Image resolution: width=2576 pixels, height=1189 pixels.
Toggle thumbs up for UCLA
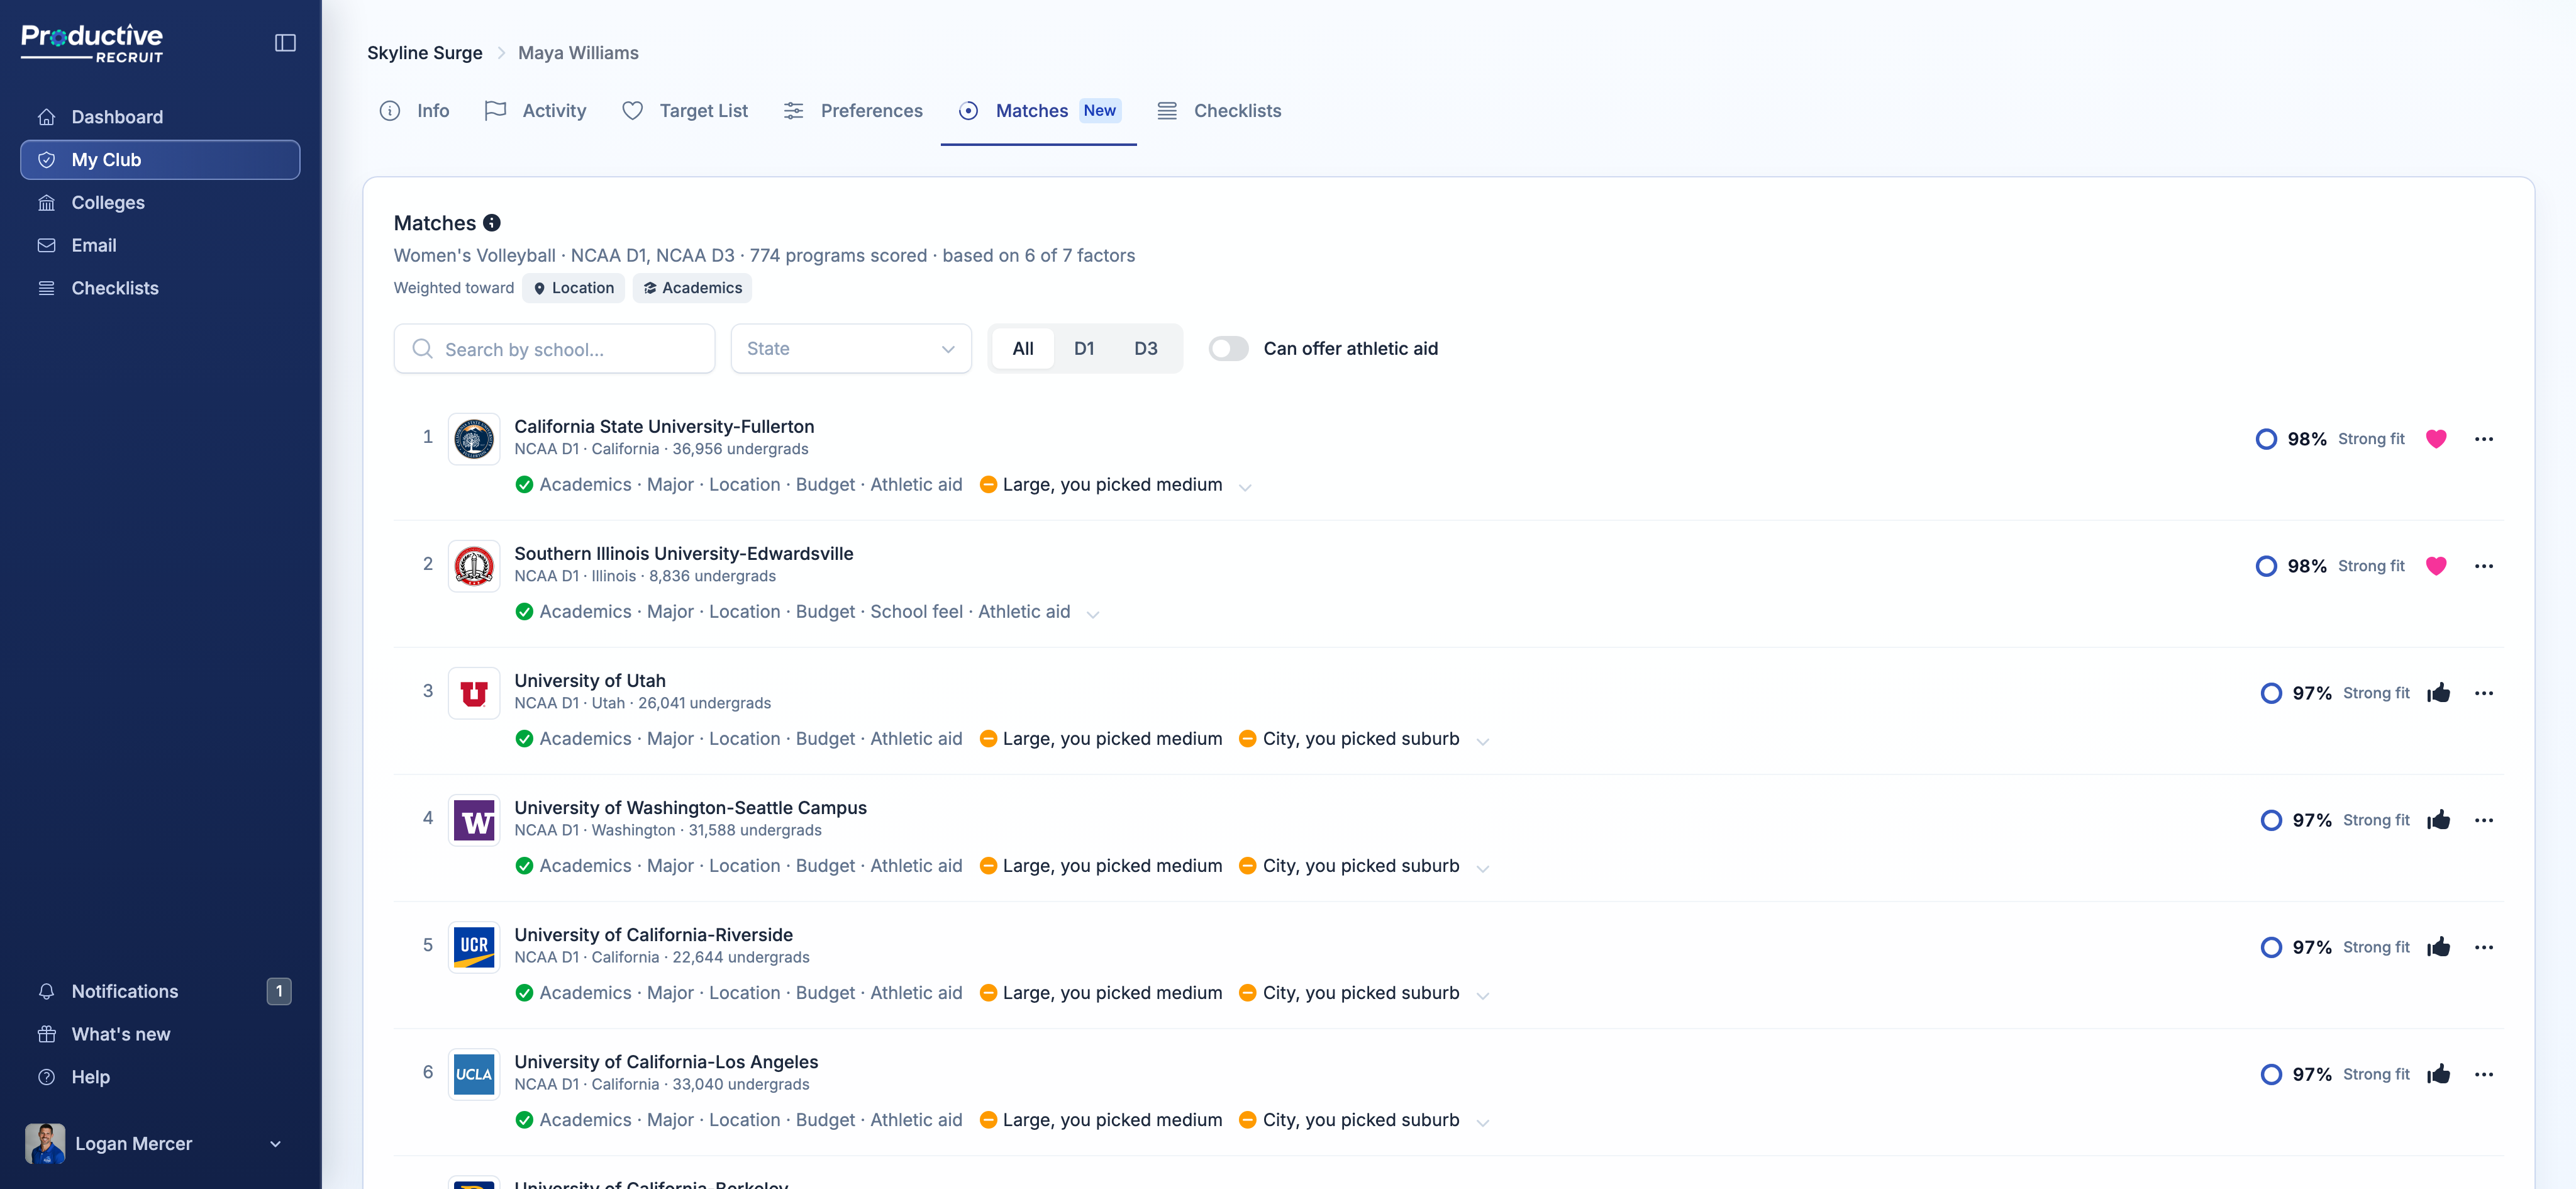click(2438, 1073)
